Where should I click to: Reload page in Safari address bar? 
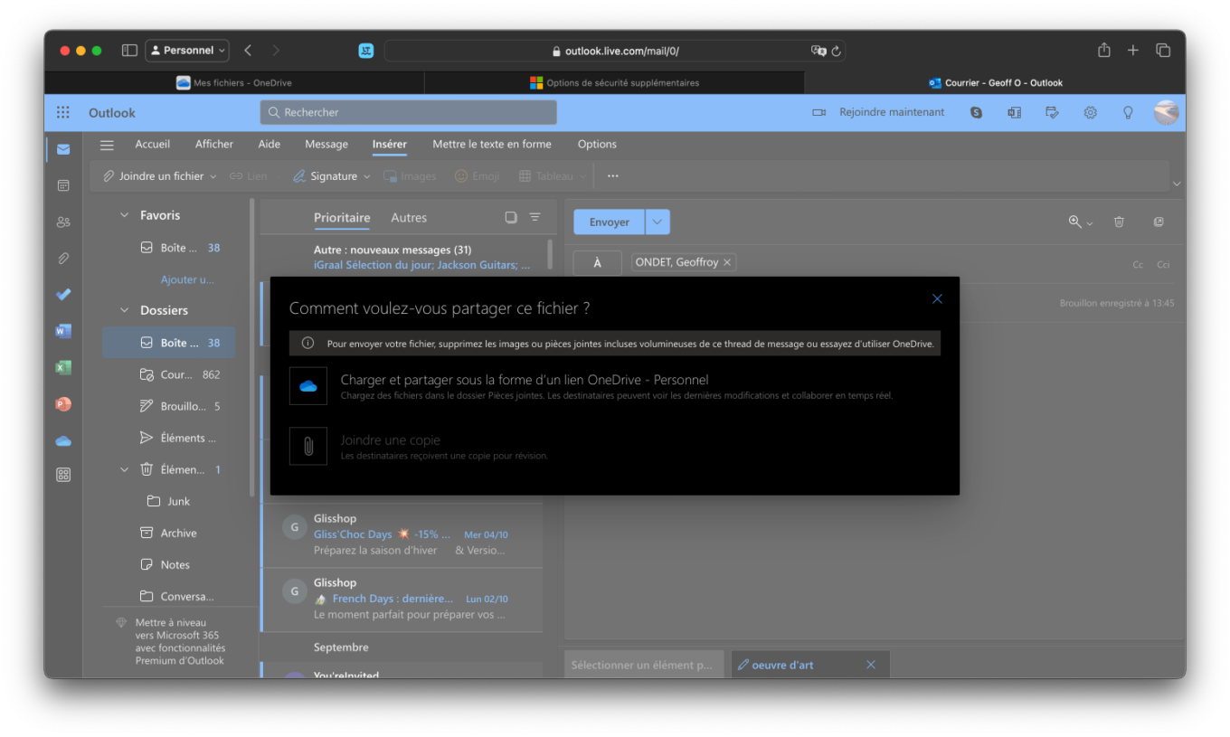pyautogui.click(x=836, y=52)
